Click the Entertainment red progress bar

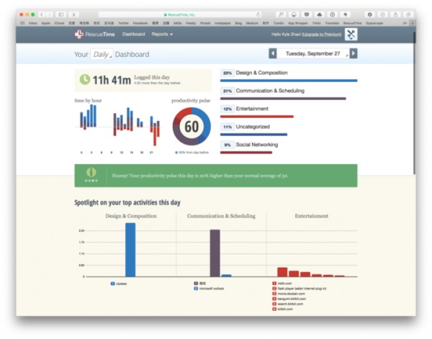(x=257, y=117)
